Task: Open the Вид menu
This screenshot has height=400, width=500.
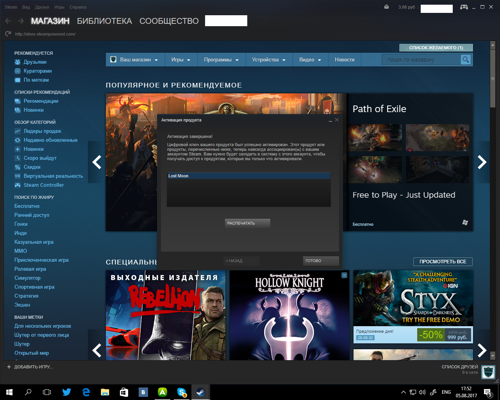Action: pyautogui.click(x=26, y=7)
